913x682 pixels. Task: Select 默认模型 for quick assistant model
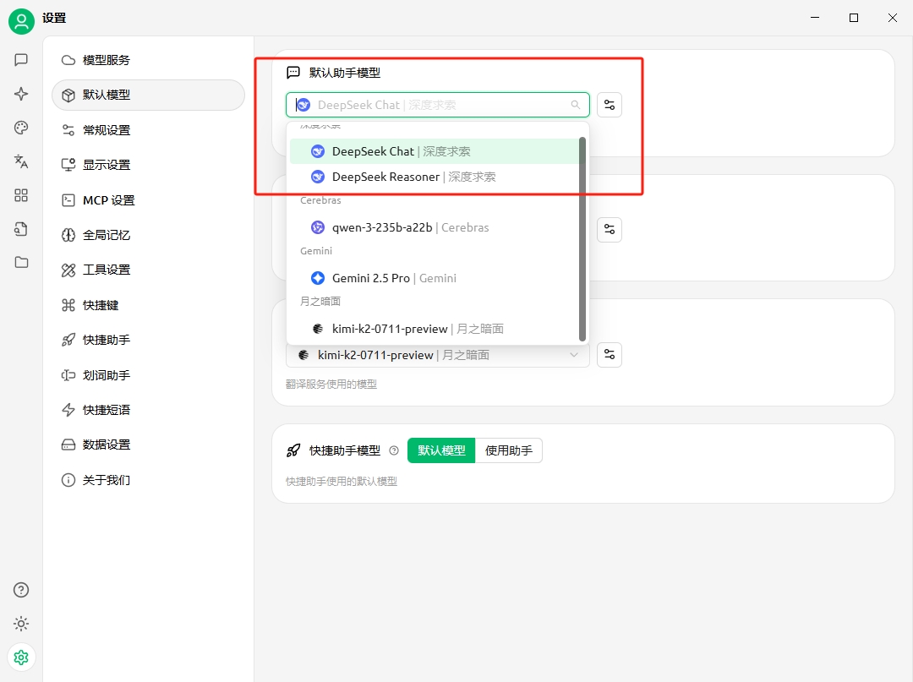(x=441, y=450)
